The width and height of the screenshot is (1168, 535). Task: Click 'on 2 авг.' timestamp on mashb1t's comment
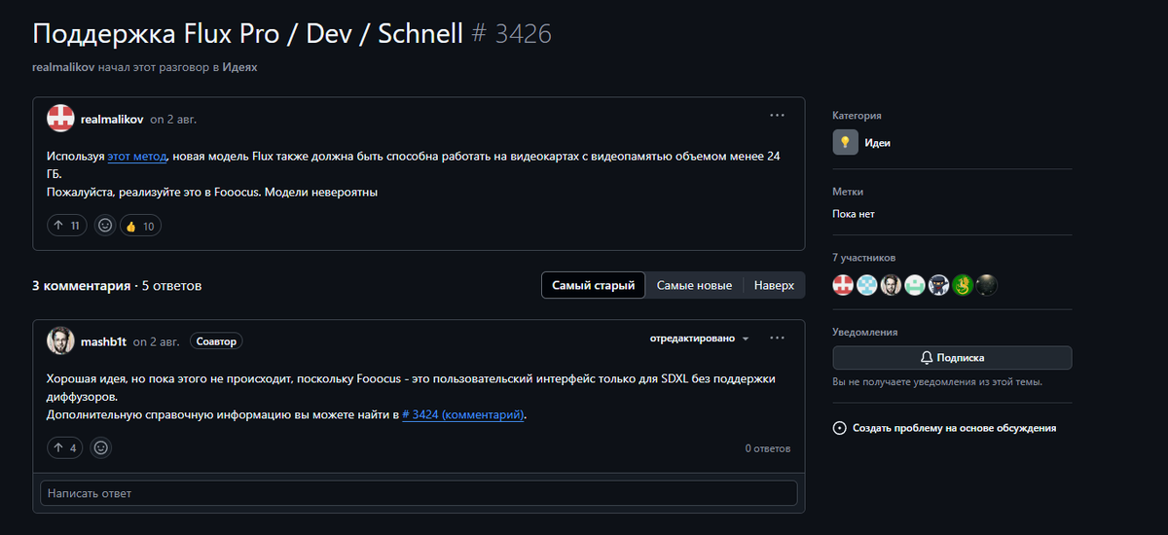156,341
